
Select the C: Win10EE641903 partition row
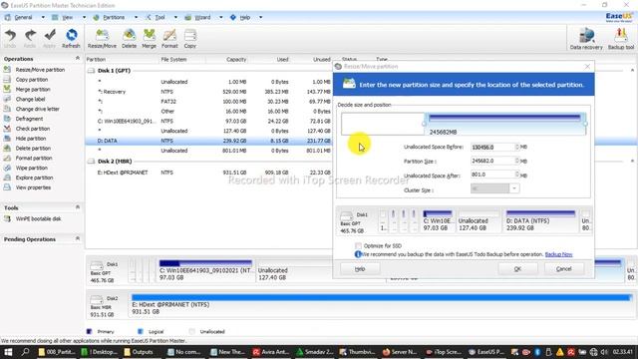[x=208, y=122]
